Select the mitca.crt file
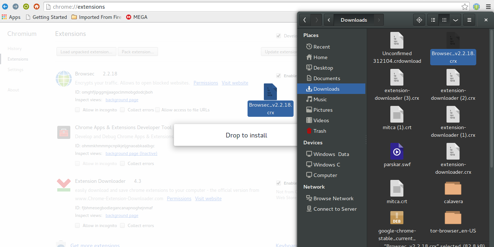 click(397, 192)
